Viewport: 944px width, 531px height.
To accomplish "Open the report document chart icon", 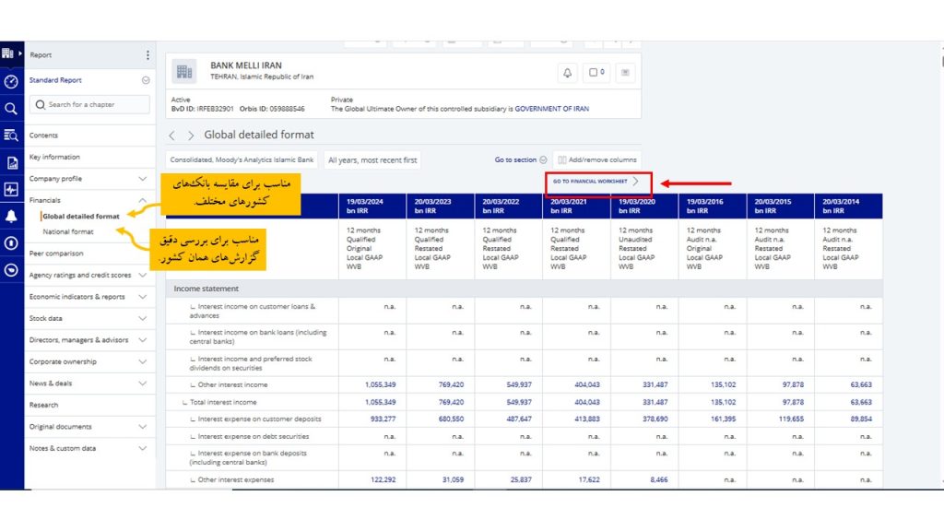I will point(12,162).
